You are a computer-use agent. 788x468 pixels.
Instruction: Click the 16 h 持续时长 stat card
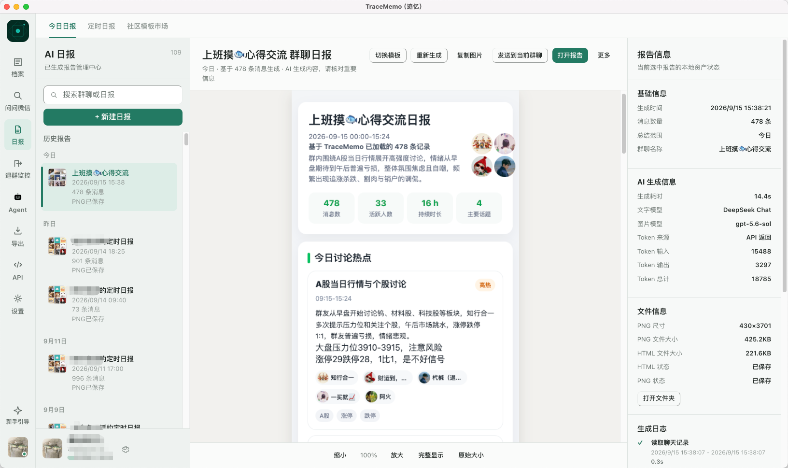click(430, 208)
